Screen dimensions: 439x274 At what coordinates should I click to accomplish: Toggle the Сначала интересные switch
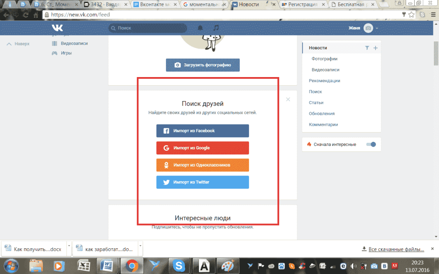tap(371, 144)
